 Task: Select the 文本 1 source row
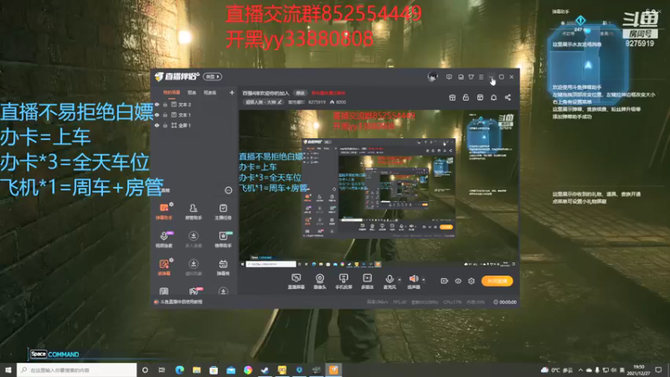point(195,115)
